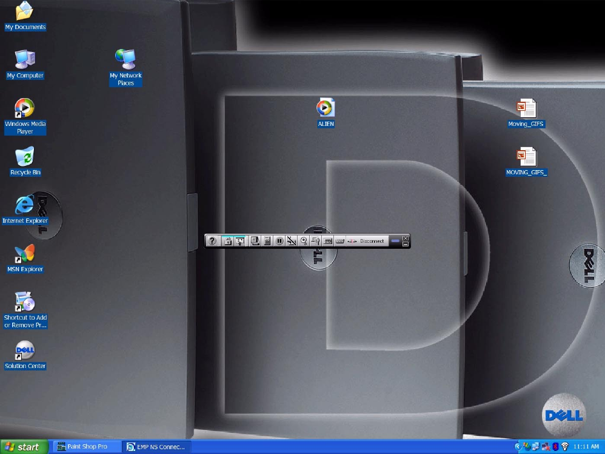Click the blue indicator bar on toolbar
This screenshot has width=605, height=454.
[395, 241]
